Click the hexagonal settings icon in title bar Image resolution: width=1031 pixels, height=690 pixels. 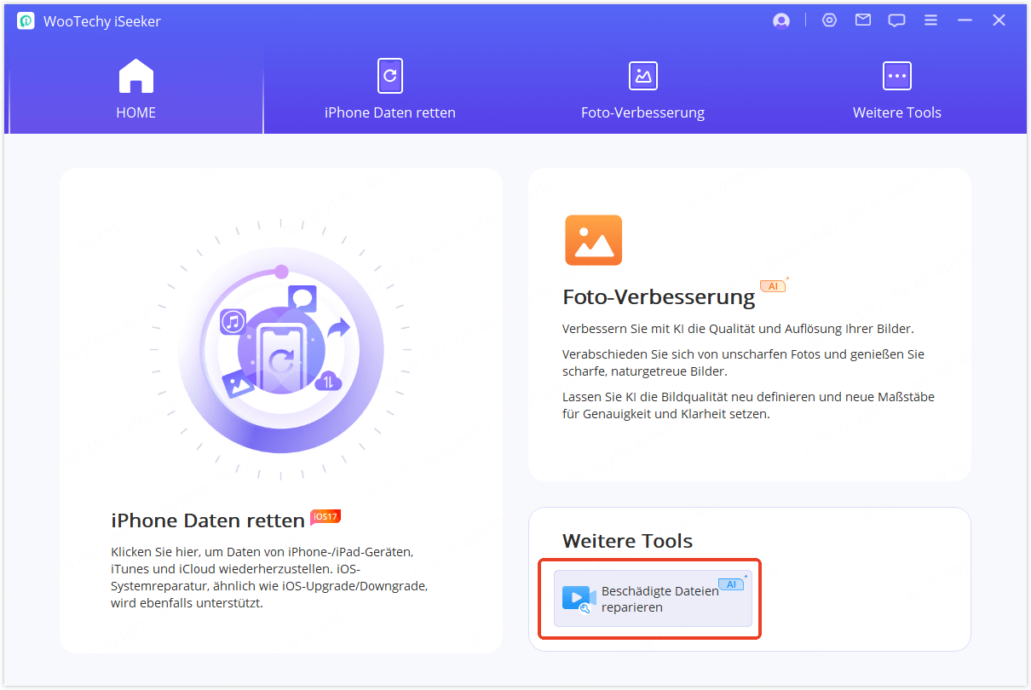829,20
